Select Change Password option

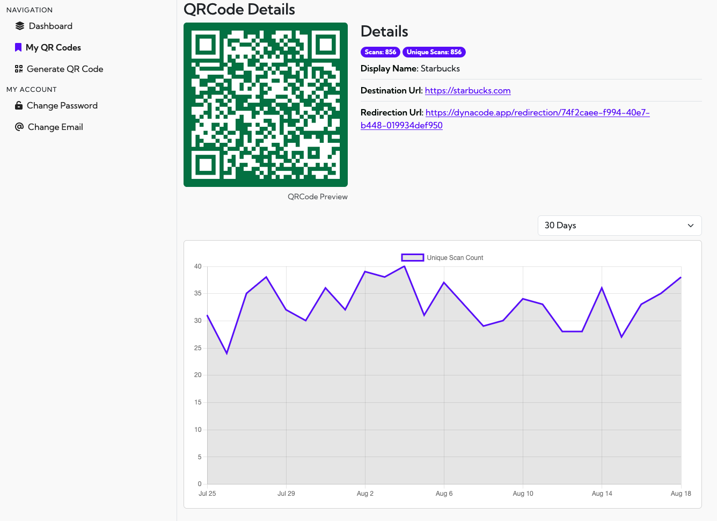point(62,105)
